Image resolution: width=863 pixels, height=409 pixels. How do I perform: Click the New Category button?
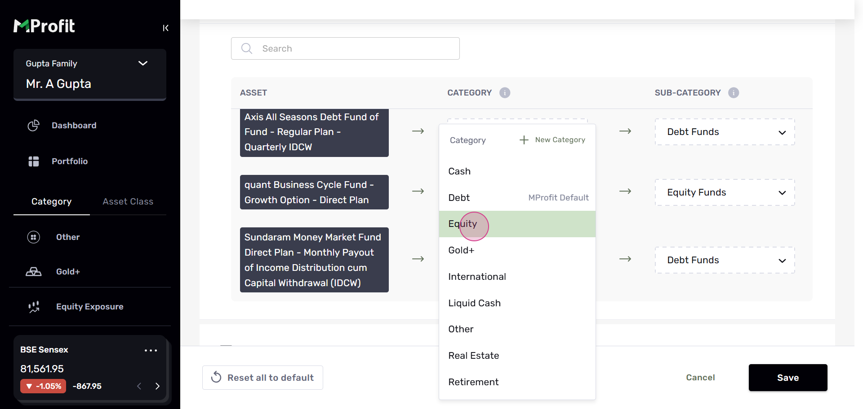click(552, 140)
